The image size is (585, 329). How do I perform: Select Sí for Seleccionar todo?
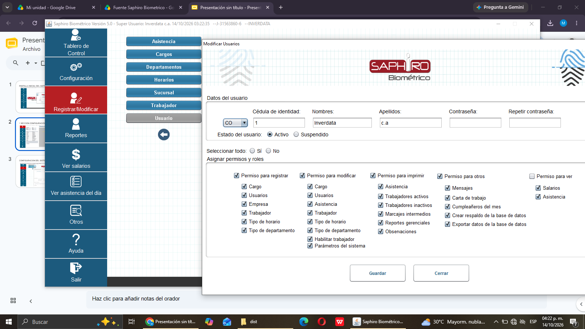click(x=252, y=151)
